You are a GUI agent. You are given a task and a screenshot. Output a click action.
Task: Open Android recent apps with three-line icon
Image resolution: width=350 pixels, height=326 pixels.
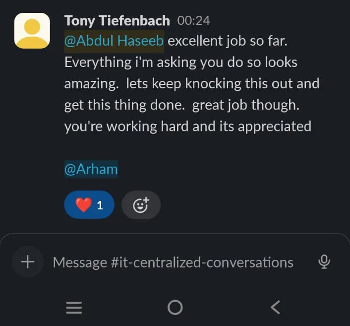pos(74,308)
